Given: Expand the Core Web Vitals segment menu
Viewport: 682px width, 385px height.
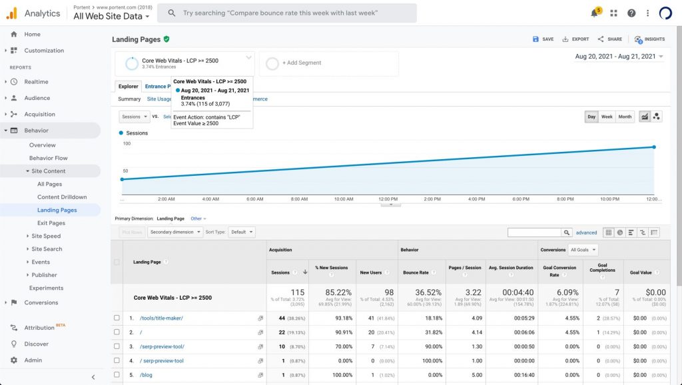Looking at the screenshot, I should [248, 57].
